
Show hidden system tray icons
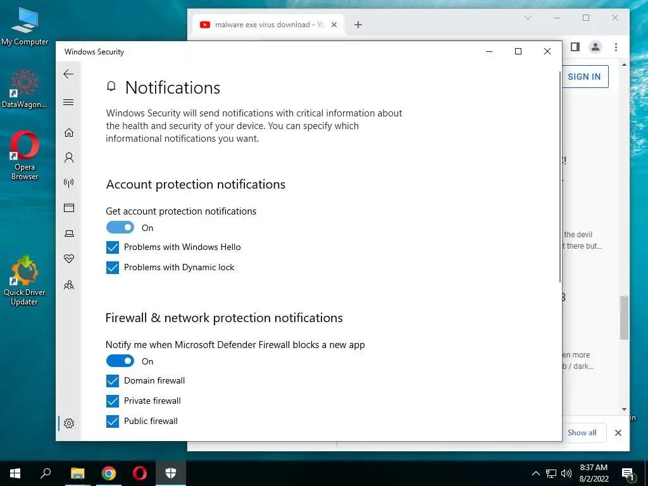point(535,473)
